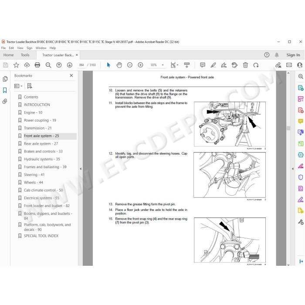Viewport: 305px width, 305px height.
Task: Open the Sign document tool
Action: [x=224, y=65]
